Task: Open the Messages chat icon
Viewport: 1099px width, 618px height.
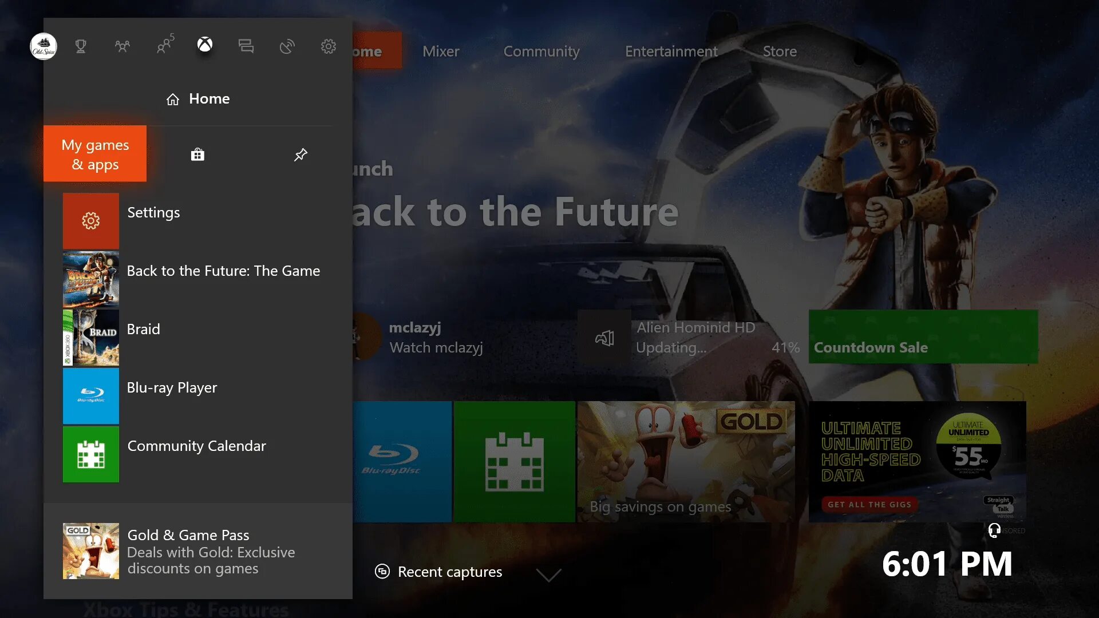Action: [x=246, y=46]
